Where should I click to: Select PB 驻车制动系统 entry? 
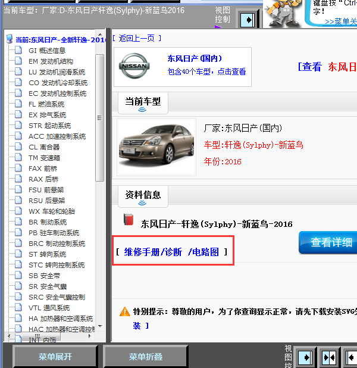pyautogui.click(x=54, y=233)
